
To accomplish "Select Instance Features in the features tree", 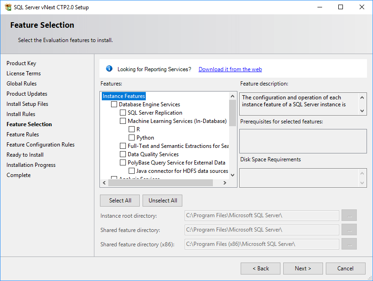I will (123, 96).
